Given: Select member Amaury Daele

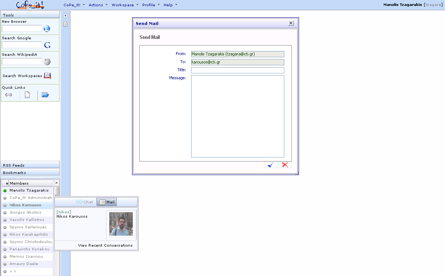Looking at the screenshot, I should (24, 264).
